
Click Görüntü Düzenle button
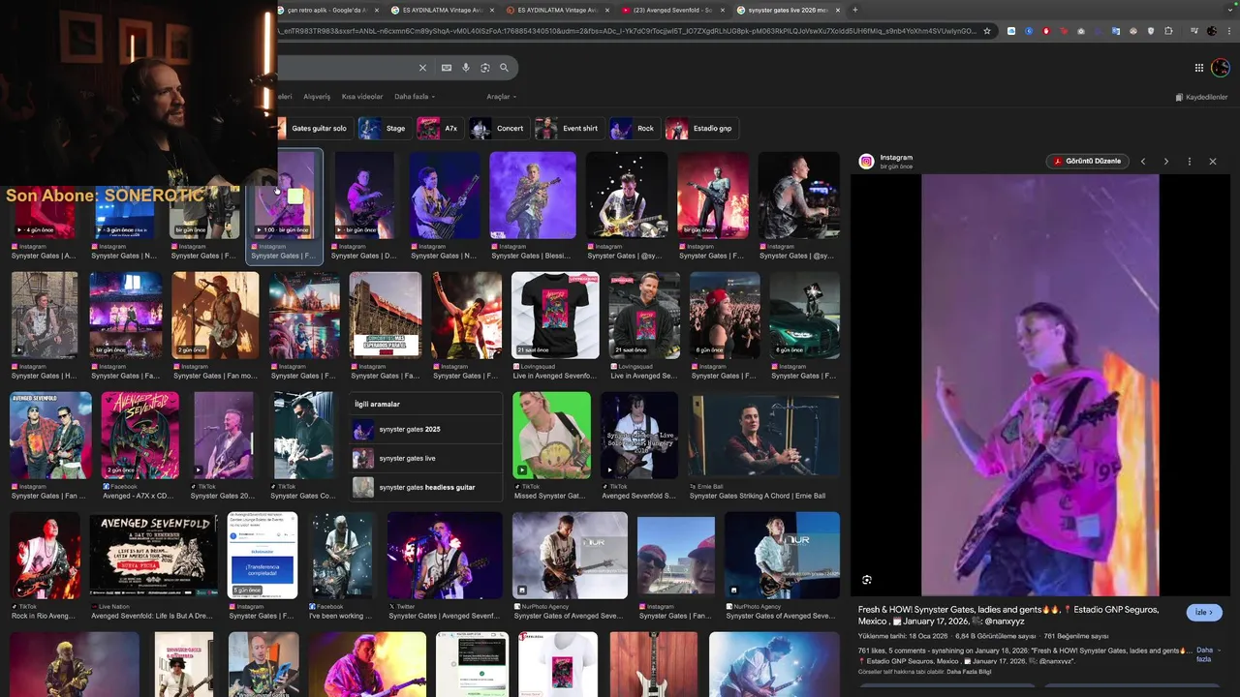tap(1087, 162)
